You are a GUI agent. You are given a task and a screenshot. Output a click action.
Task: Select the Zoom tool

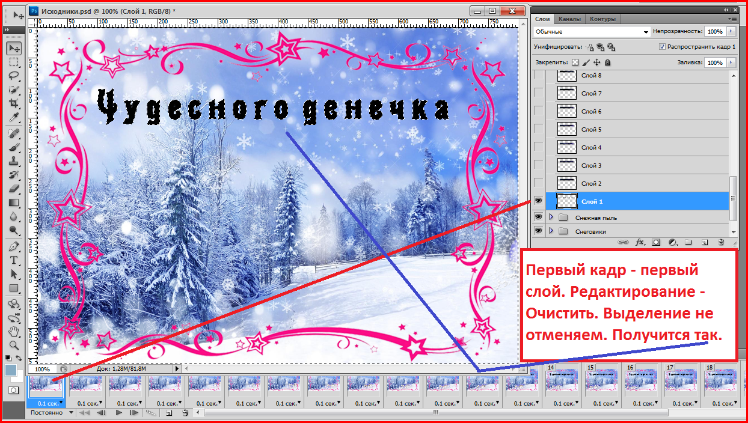(x=13, y=345)
